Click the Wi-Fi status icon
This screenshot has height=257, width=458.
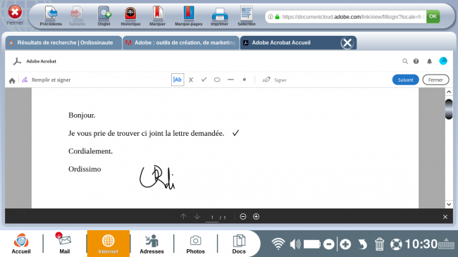(278, 244)
